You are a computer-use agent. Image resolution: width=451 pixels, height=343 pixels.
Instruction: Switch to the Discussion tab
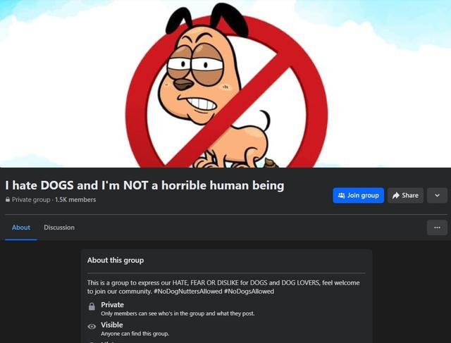[x=59, y=227]
